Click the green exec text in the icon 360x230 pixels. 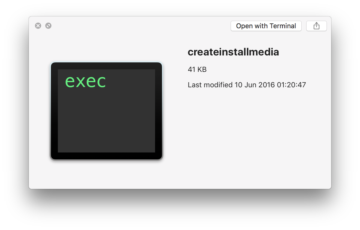pyautogui.click(x=85, y=81)
